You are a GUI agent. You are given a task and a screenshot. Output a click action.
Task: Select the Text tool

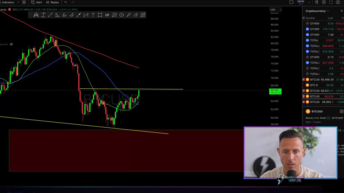click(93, 15)
